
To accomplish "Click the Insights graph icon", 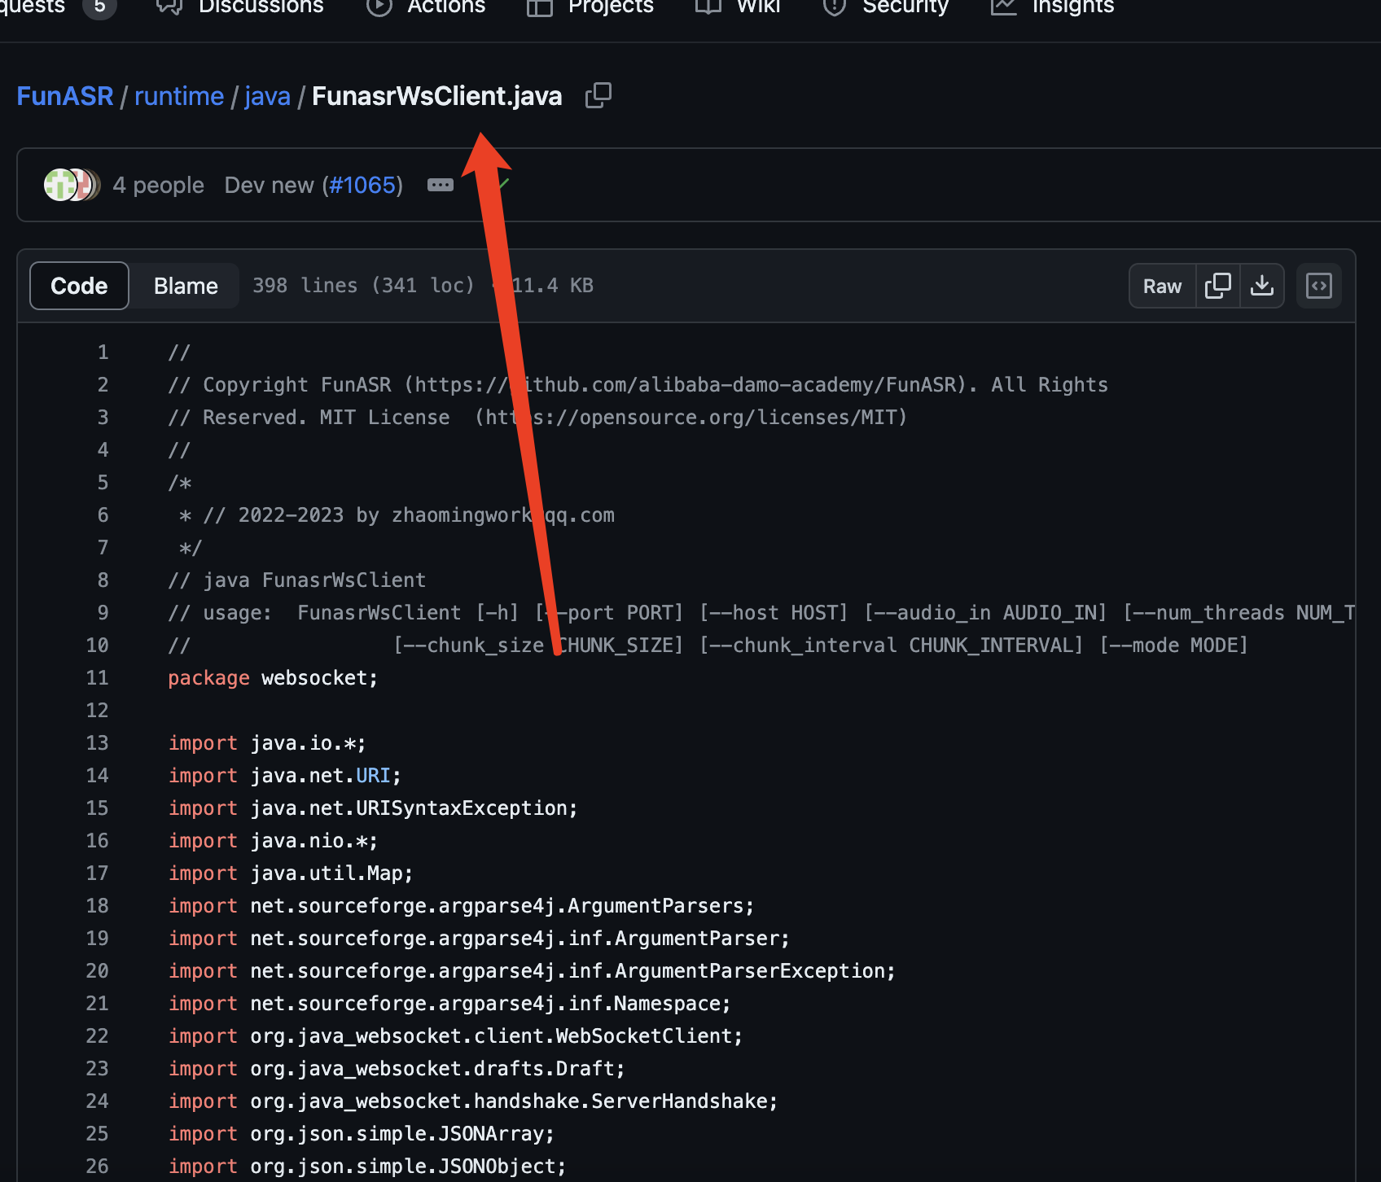I will 1004,7.
